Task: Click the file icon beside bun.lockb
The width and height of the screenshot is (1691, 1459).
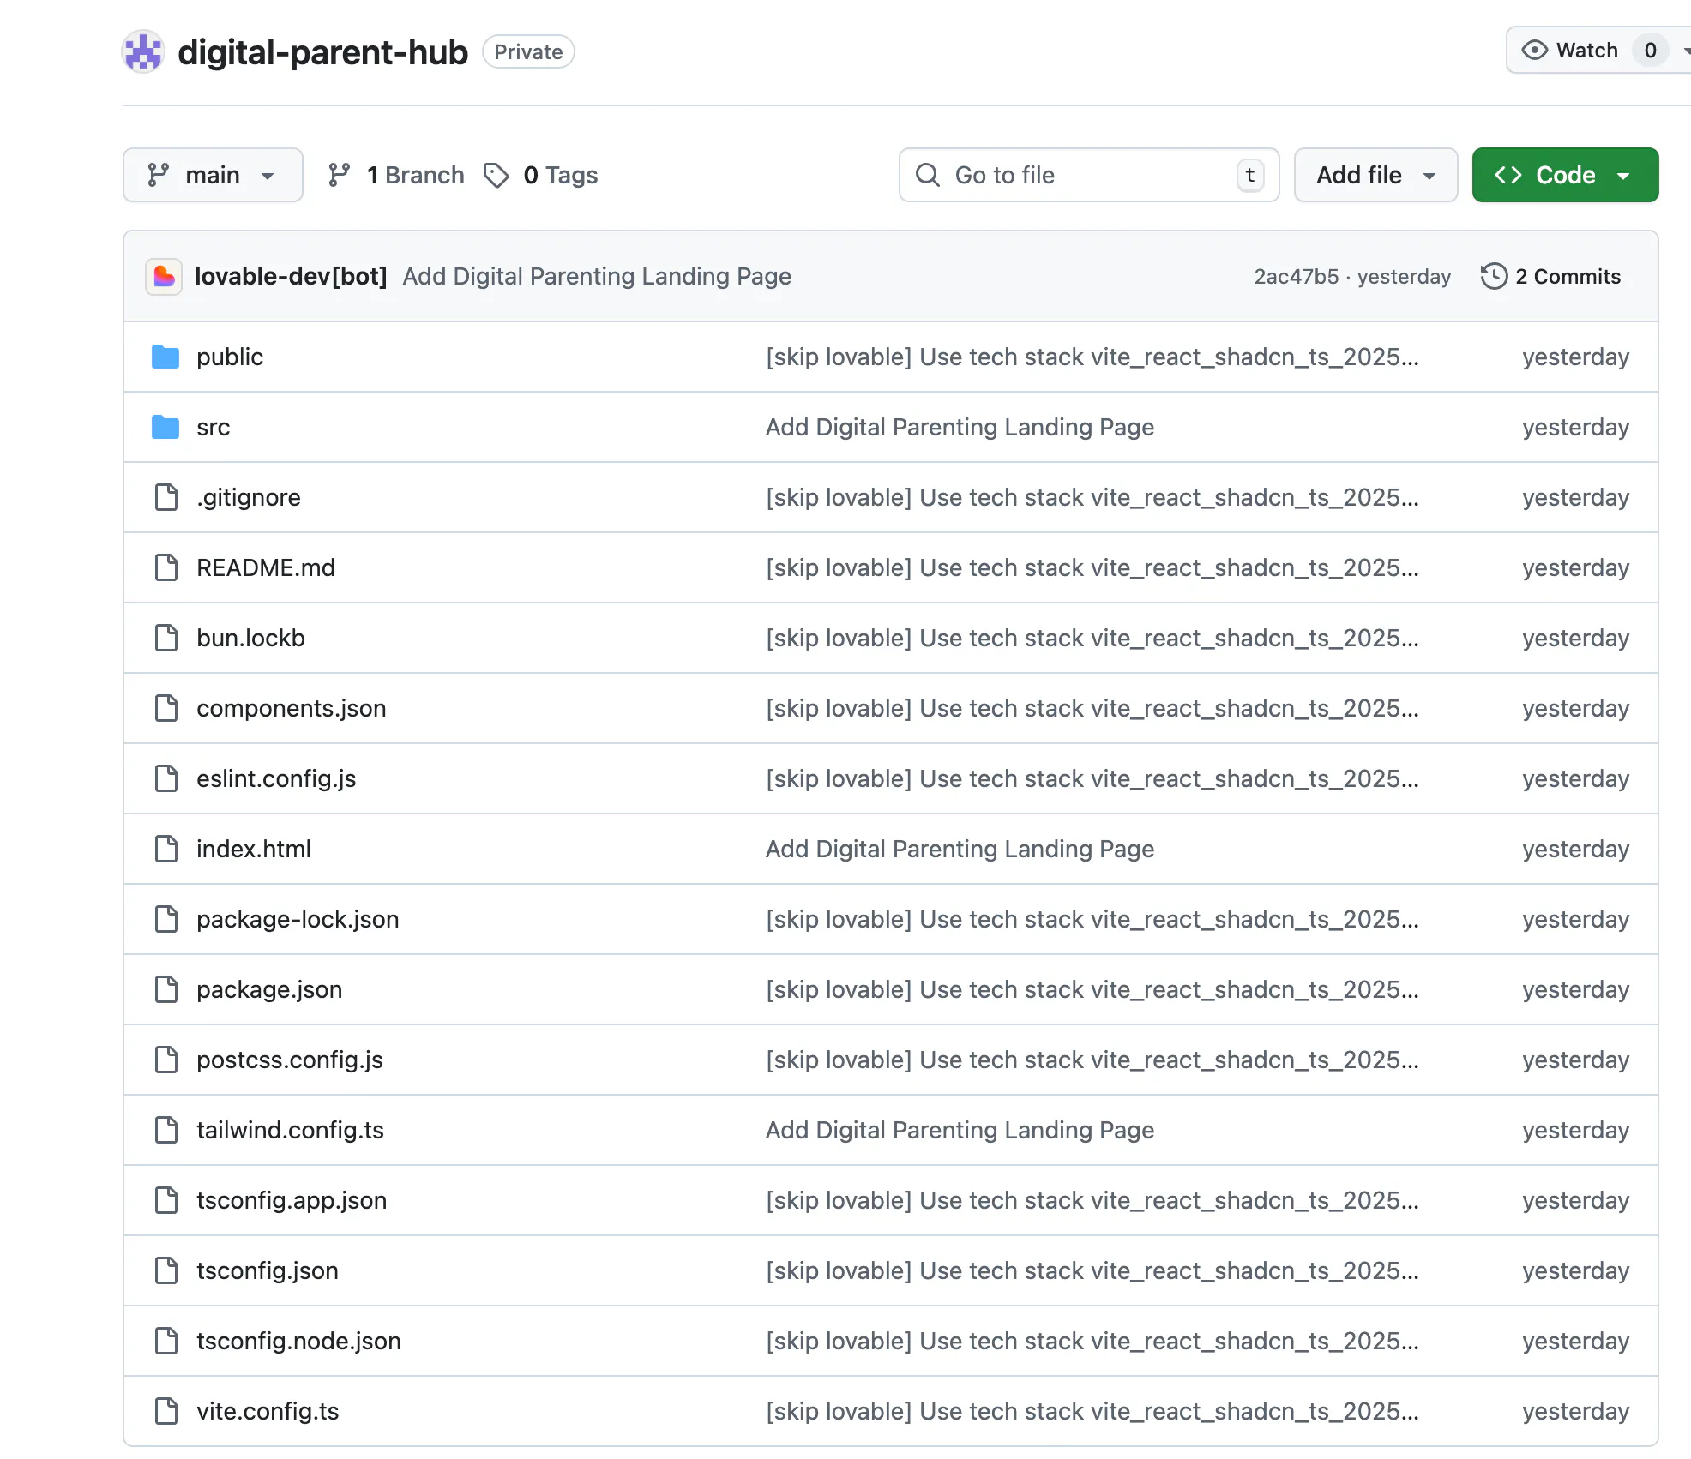Action: tap(166, 638)
